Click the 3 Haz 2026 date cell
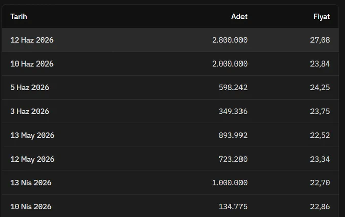The height and width of the screenshot is (217, 345). pyautogui.click(x=30, y=111)
